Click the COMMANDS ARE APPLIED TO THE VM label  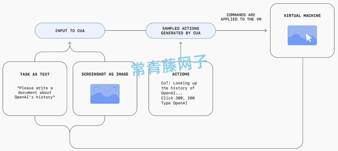[241, 17]
